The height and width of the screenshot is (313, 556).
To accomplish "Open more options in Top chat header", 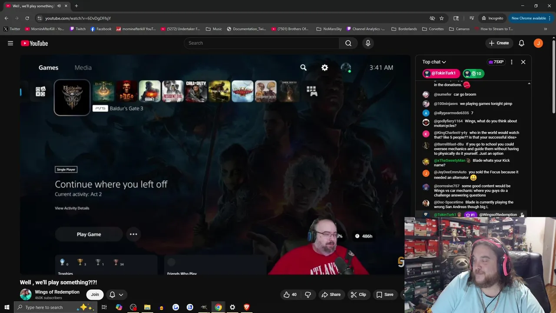I will [512, 62].
